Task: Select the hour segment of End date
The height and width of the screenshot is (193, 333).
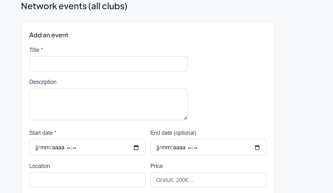Action: tap(190, 148)
